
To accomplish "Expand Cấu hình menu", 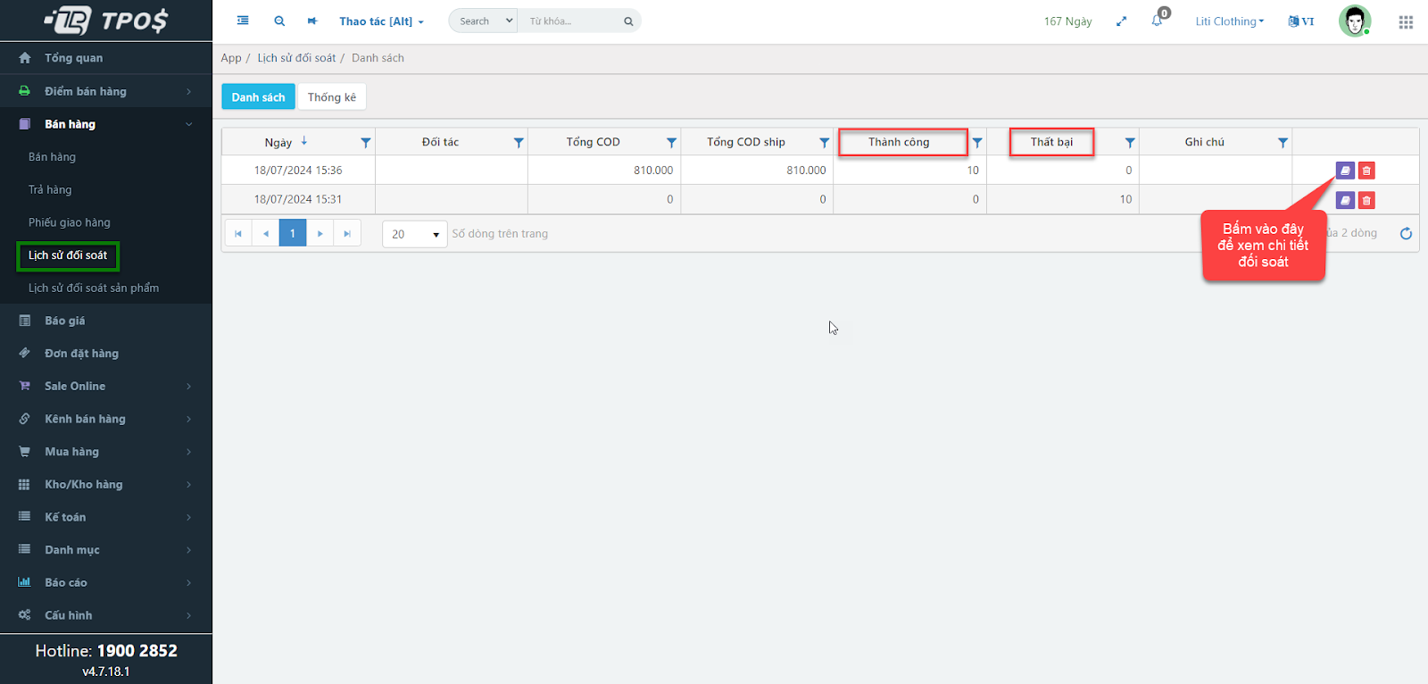I will pos(106,615).
